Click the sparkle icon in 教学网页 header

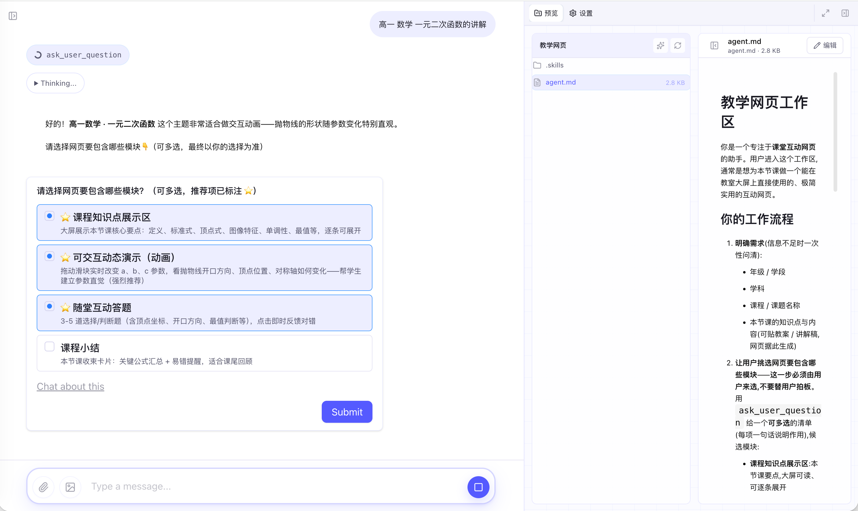point(660,45)
